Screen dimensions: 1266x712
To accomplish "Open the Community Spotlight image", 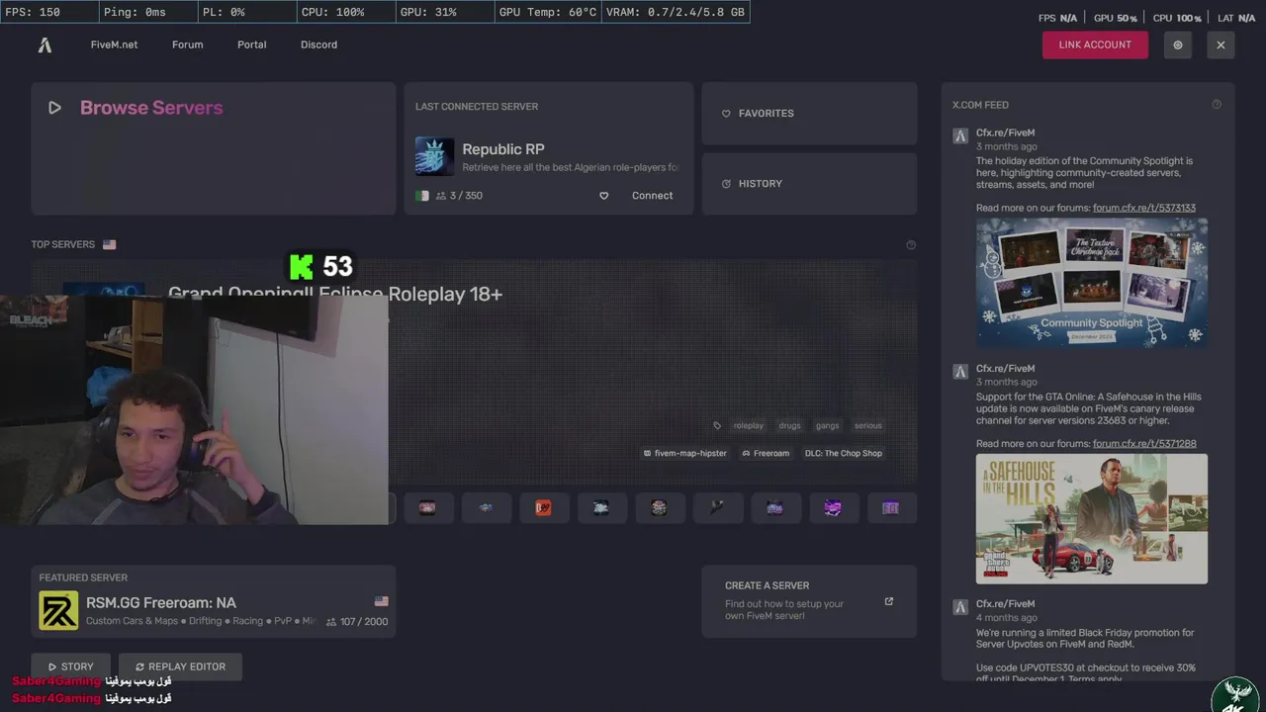I will point(1092,282).
